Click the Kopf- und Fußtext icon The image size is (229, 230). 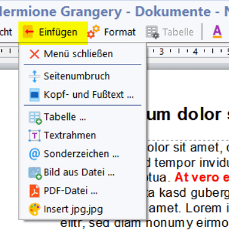(34, 95)
